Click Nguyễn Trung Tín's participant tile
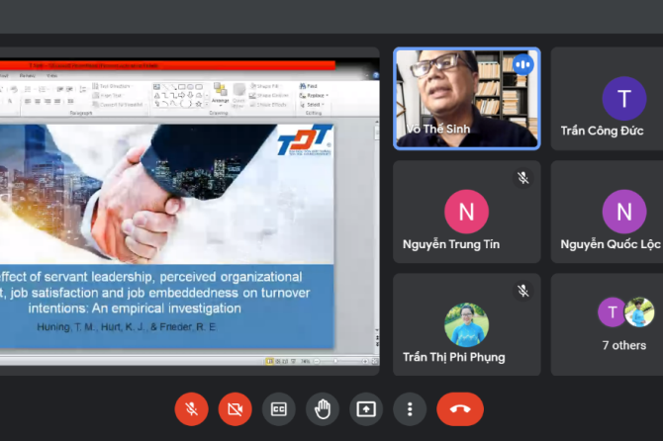The height and width of the screenshot is (441, 663). tap(466, 211)
